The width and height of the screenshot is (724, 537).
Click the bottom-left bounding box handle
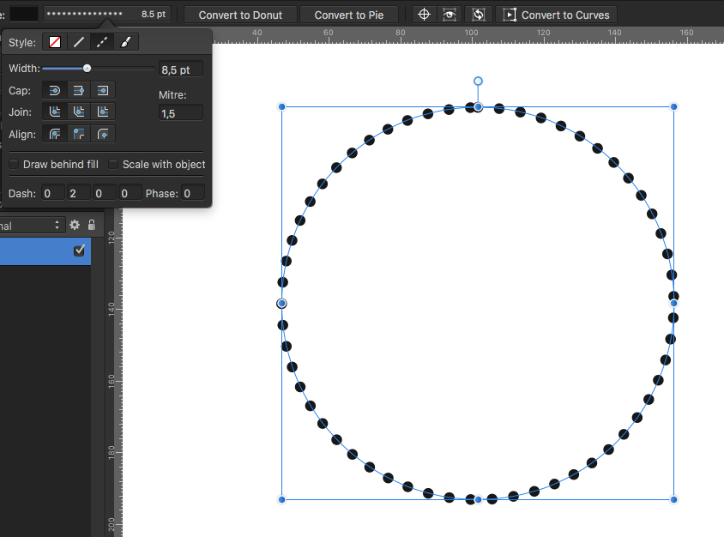click(281, 499)
